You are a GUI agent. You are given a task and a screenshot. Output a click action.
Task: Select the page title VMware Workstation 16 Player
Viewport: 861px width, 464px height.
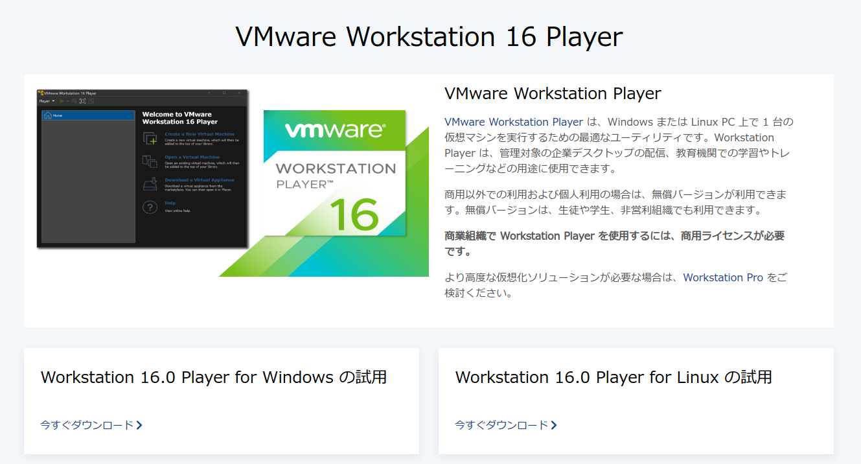click(429, 36)
